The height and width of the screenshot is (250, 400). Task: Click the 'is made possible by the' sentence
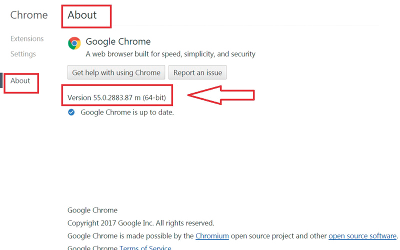click(130, 236)
